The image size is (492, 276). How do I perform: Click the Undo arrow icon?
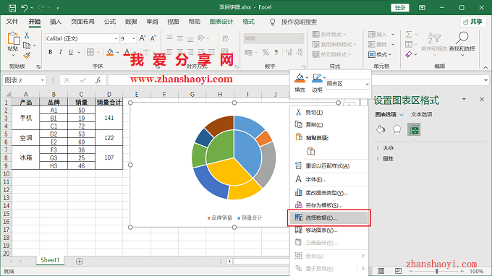tap(24, 8)
